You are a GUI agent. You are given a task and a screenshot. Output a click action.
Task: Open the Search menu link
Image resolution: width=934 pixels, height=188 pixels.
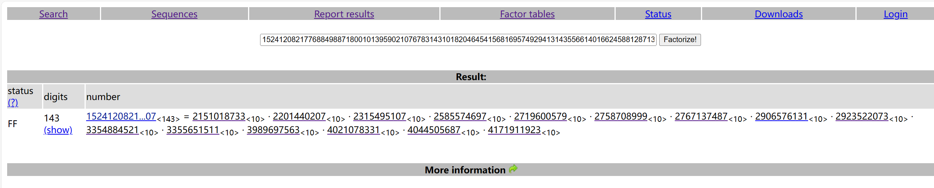(53, 14)
